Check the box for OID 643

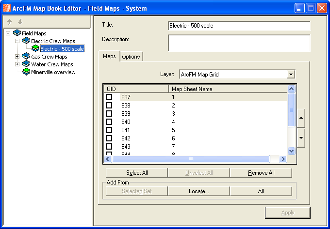click(109, 146)
